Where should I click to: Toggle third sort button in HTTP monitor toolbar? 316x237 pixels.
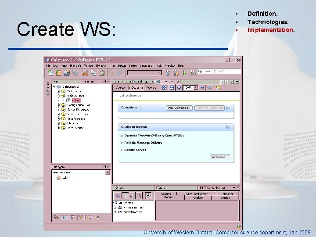click(x=132, y=195)
